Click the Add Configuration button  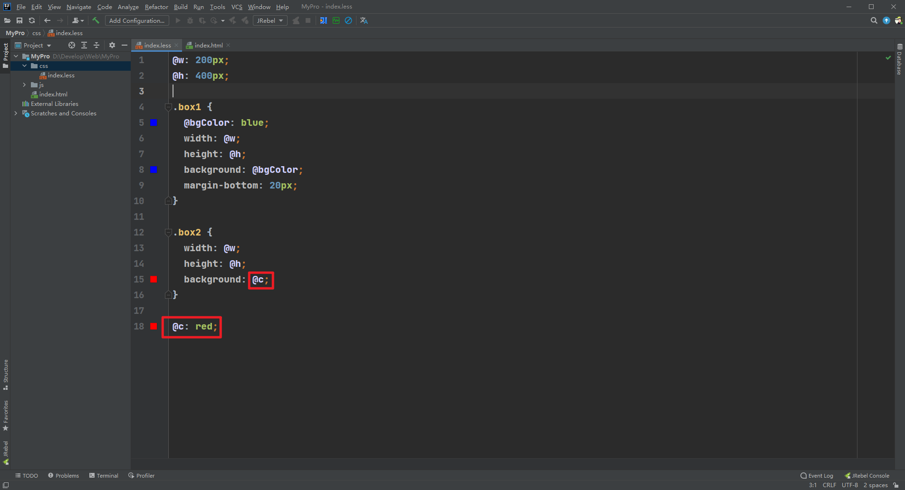[x=137, y=20]
